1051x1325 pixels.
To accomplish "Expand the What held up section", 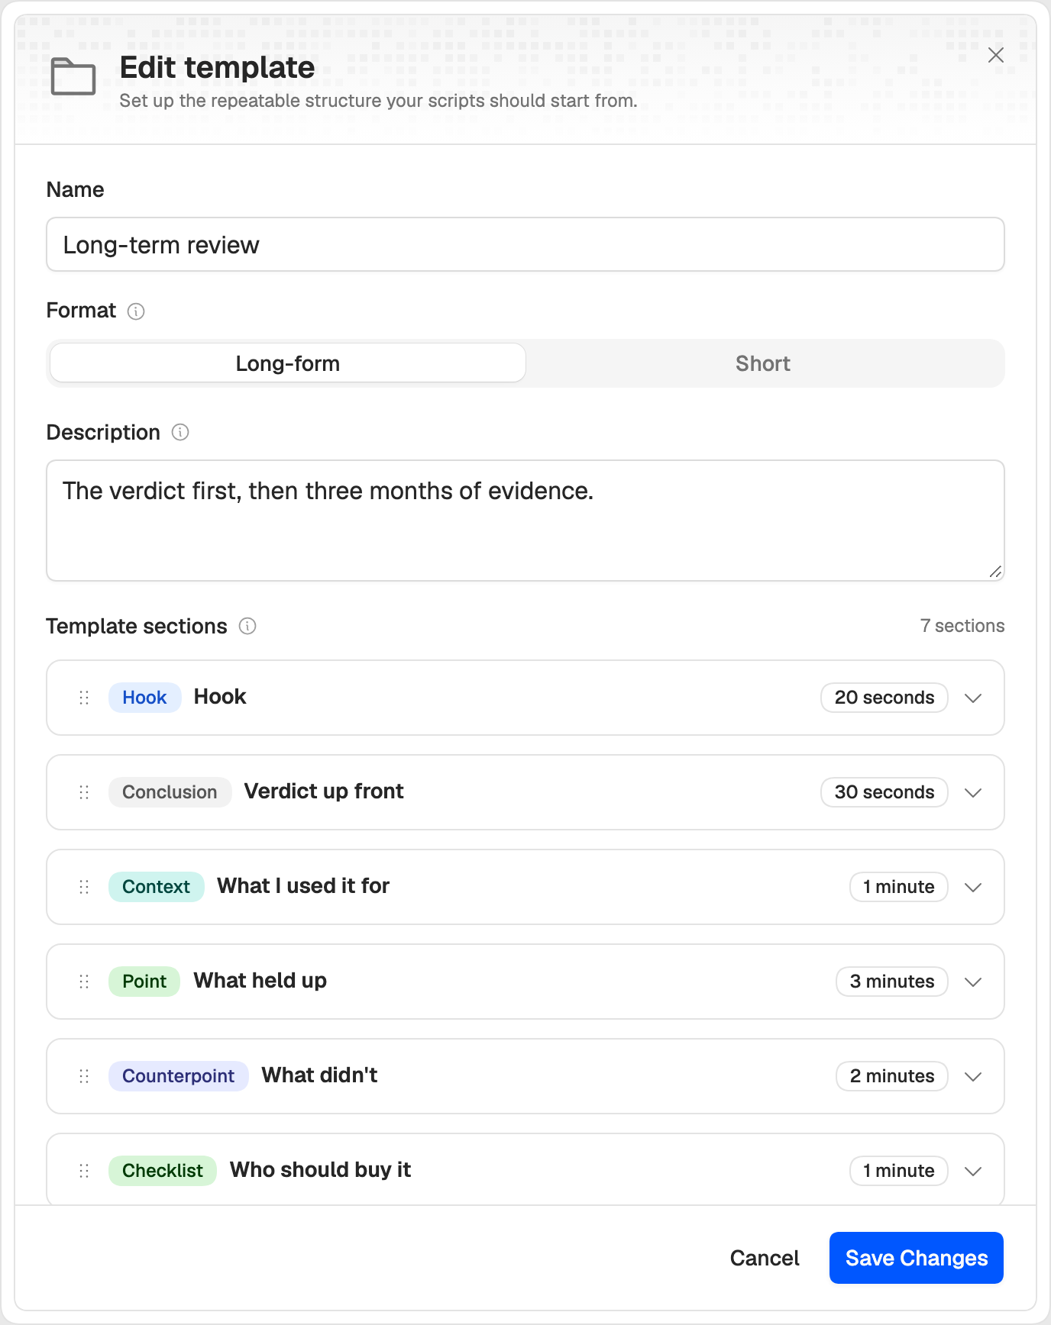I will click(973, 982).
